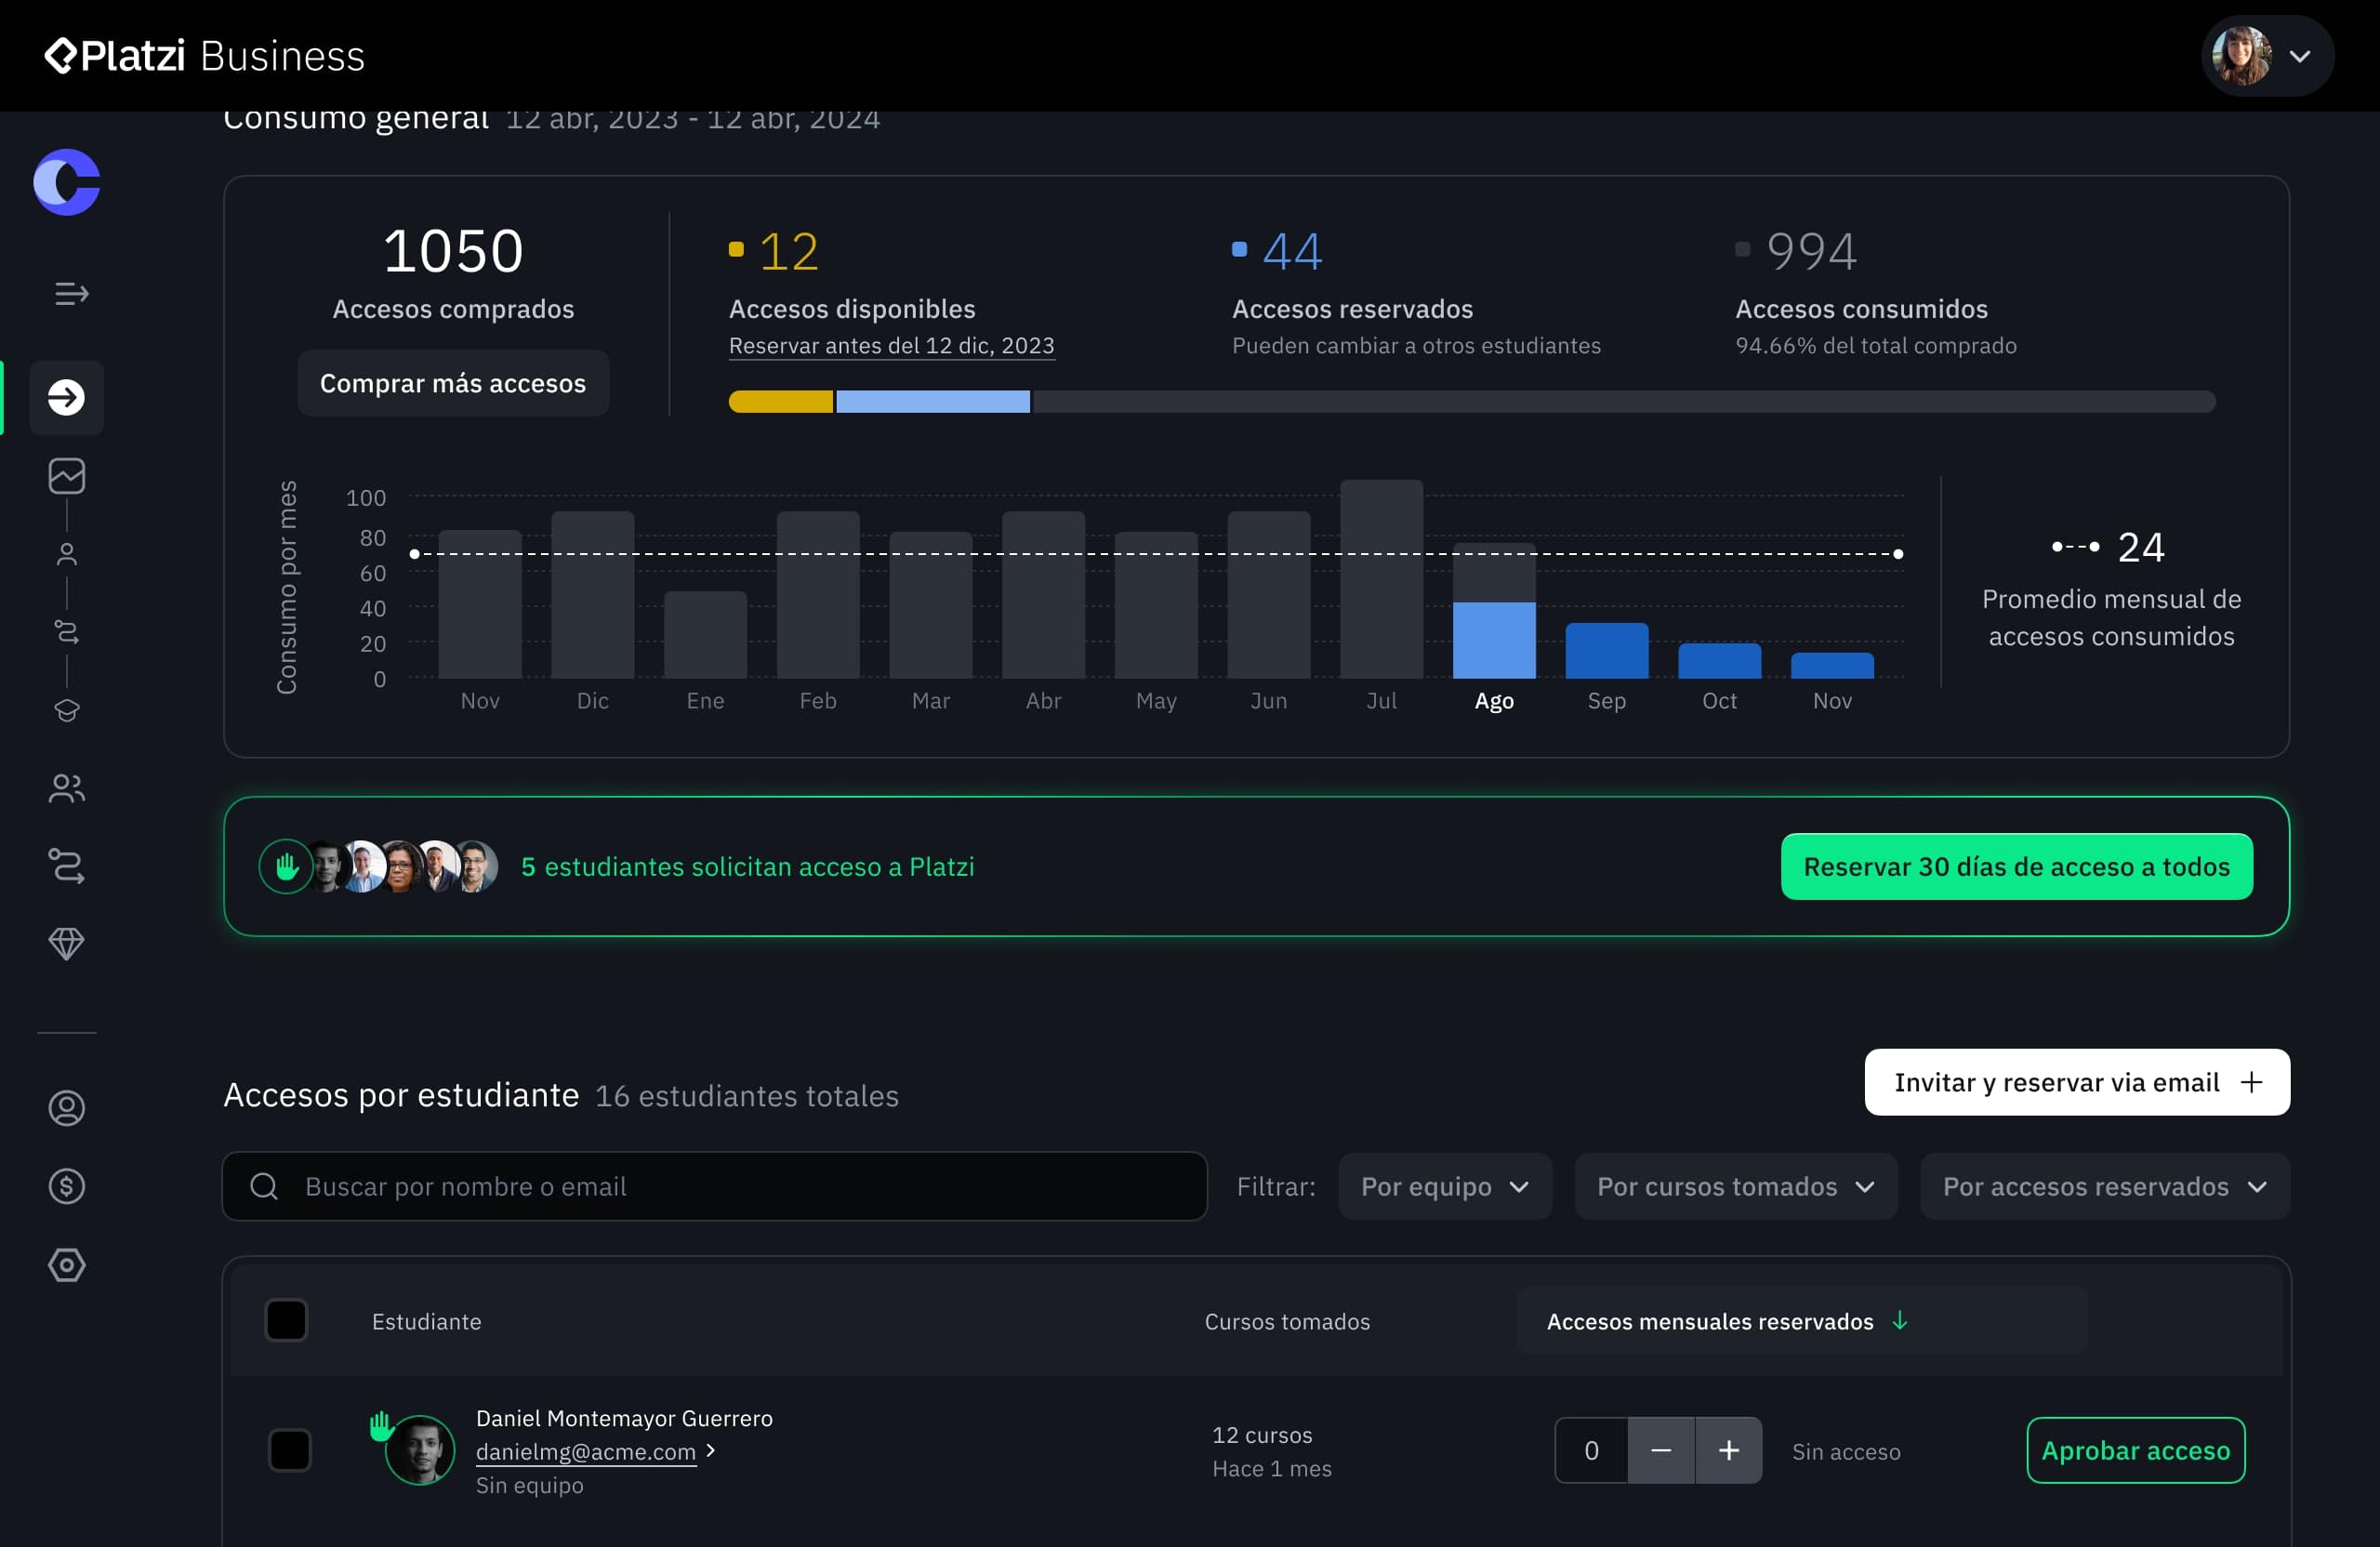The width and height of the screenshot is (2380, 1547).
Task: Open the diamond premium icon
Action: coord(66,943)
